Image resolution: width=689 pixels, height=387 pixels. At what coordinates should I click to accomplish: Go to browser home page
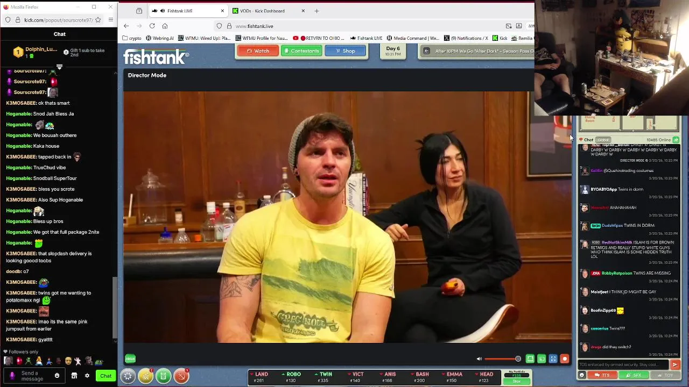pyautogui.click(x=165, y=26)
